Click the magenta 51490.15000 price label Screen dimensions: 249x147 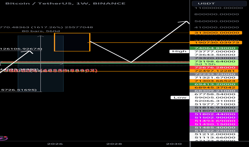coord(214,124)
